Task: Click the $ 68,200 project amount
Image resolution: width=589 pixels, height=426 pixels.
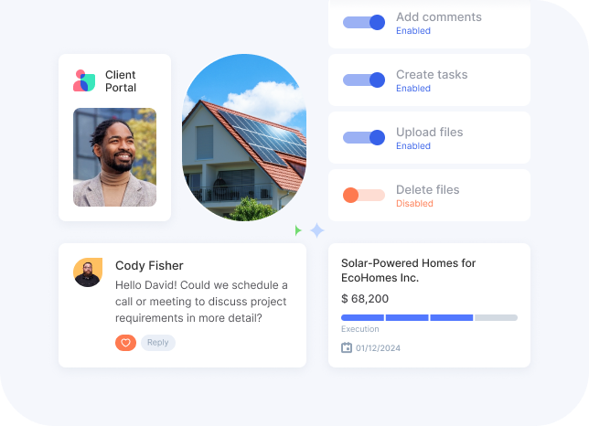Action: (x=365, y=299)
